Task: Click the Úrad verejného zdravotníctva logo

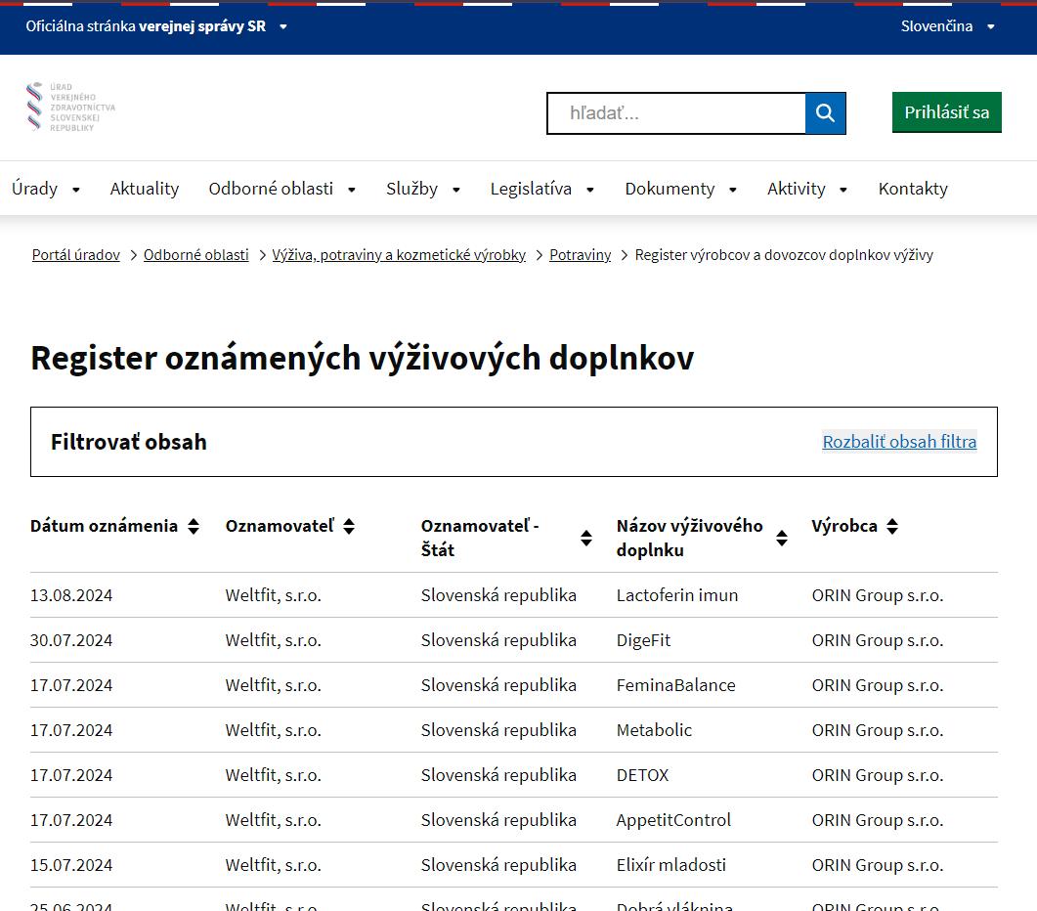Action: point(70,108)
